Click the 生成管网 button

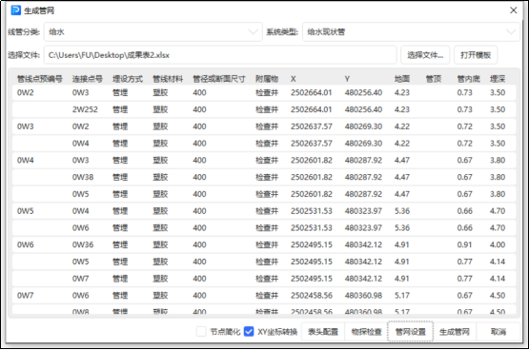(455, 332)
